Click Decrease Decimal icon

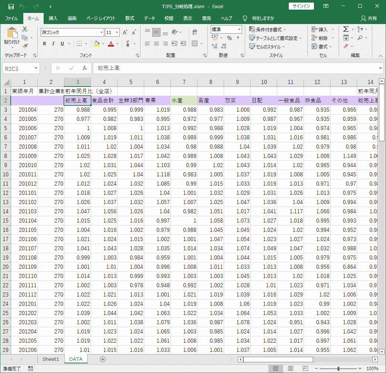(224, 46)
